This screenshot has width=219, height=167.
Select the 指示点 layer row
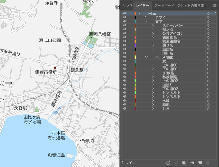point(169,29)
